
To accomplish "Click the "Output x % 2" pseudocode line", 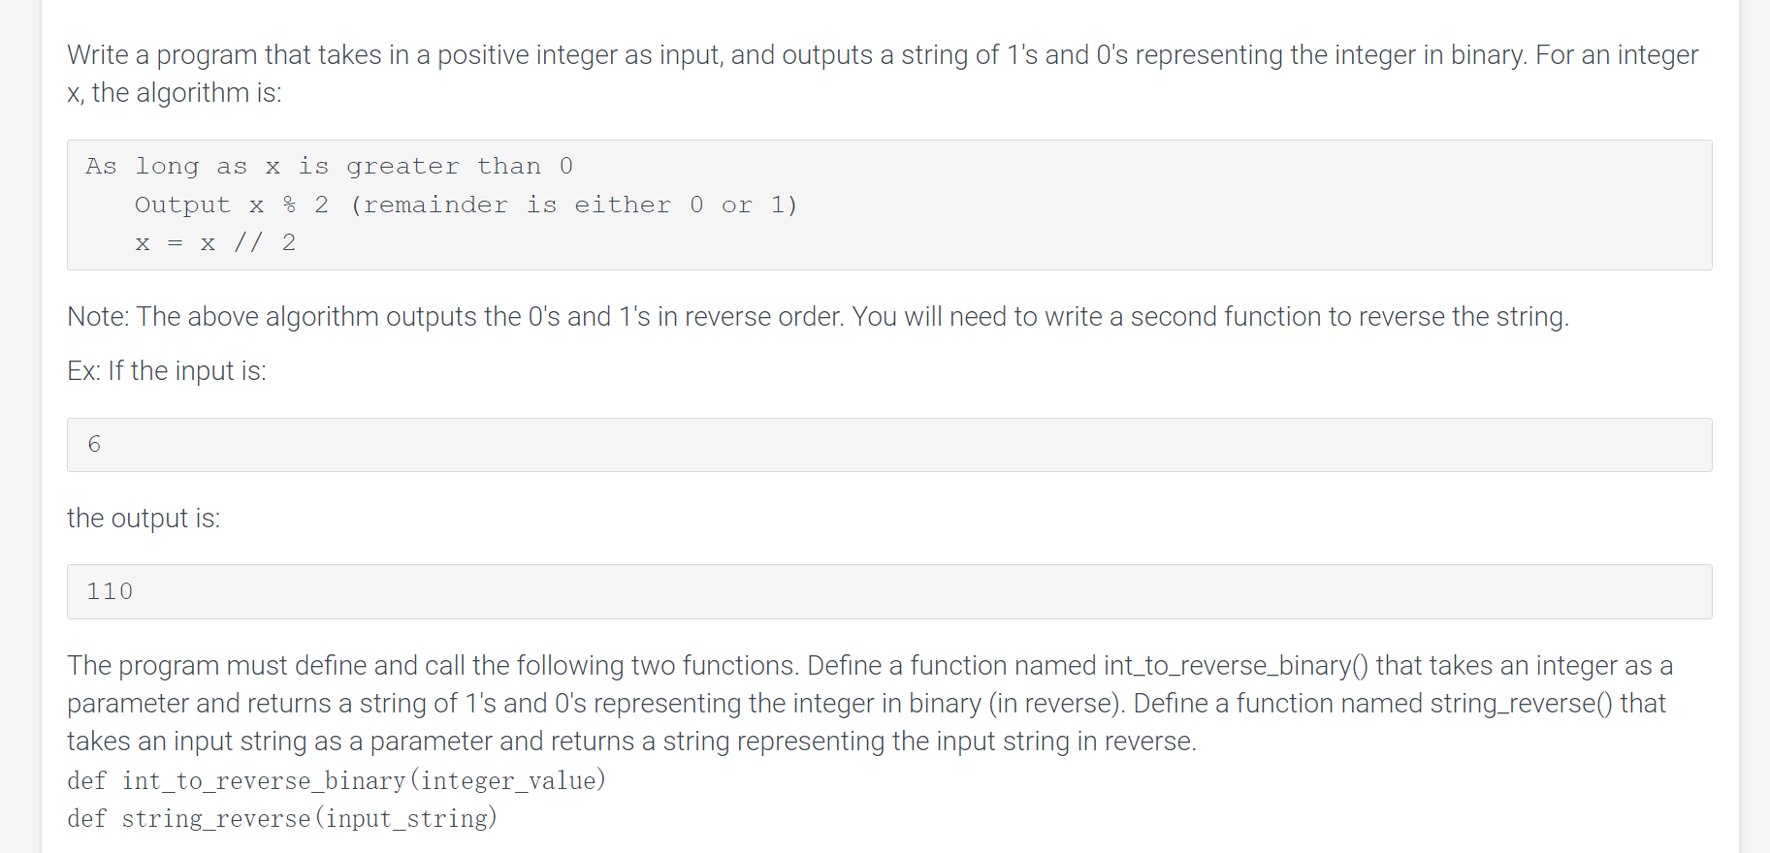I will point(232,205).
